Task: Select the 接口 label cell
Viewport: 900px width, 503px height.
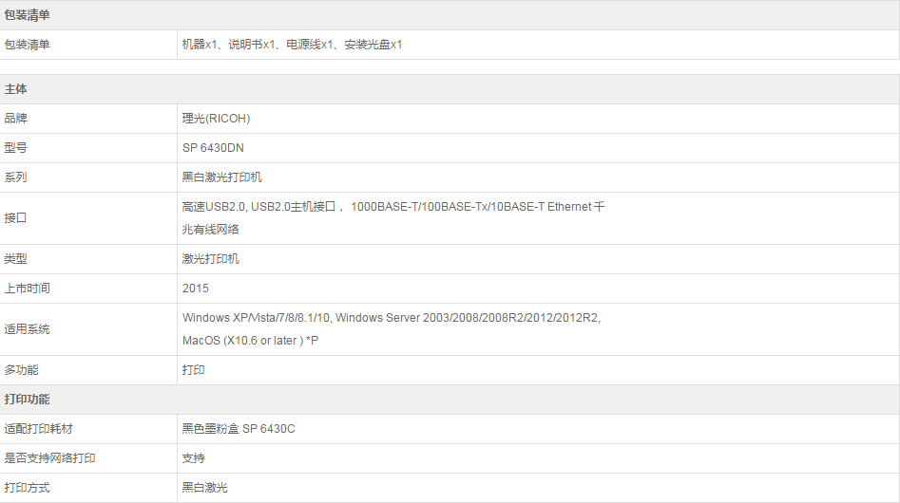Action: point(88,218)
